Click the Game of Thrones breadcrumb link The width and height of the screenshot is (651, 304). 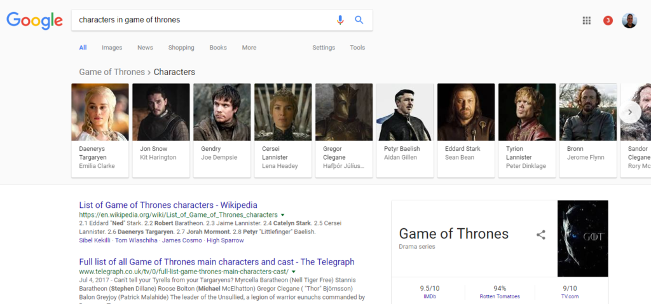pyautogui.click(x=112, y=72)
